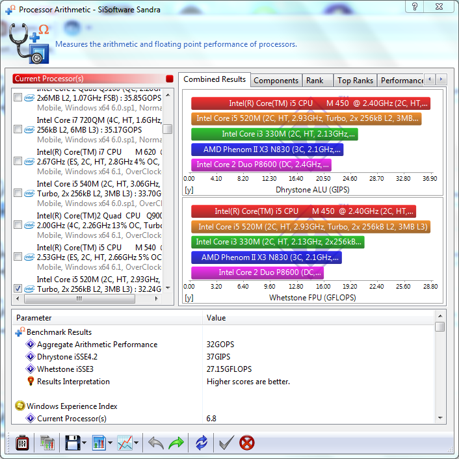Click the line graph icon

click(125, 443)
